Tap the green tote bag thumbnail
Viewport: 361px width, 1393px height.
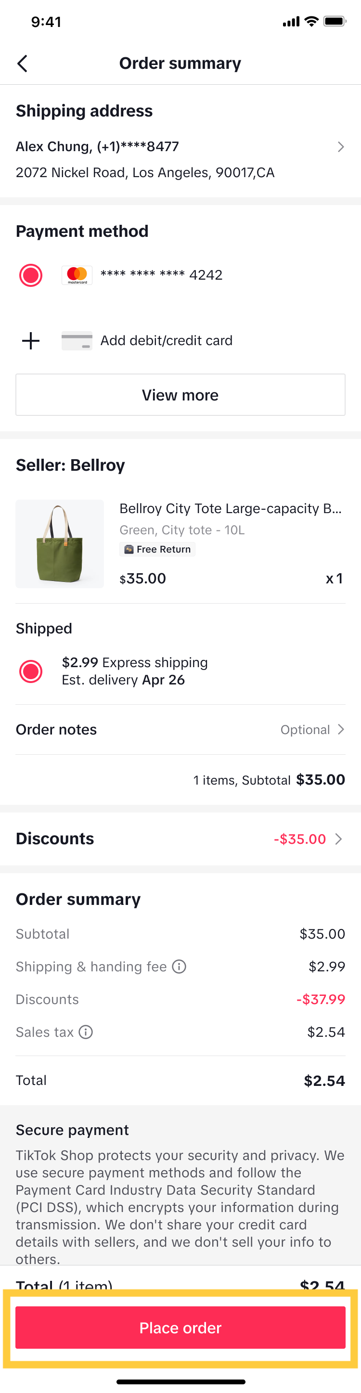(x=60, y=543)
